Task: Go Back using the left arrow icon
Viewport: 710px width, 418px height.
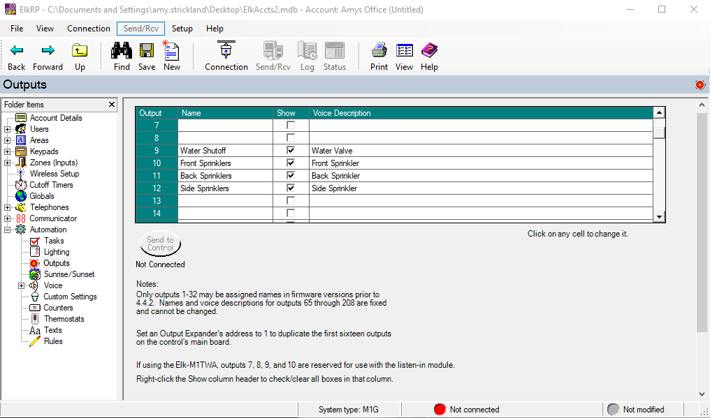Action: [17, 52]
